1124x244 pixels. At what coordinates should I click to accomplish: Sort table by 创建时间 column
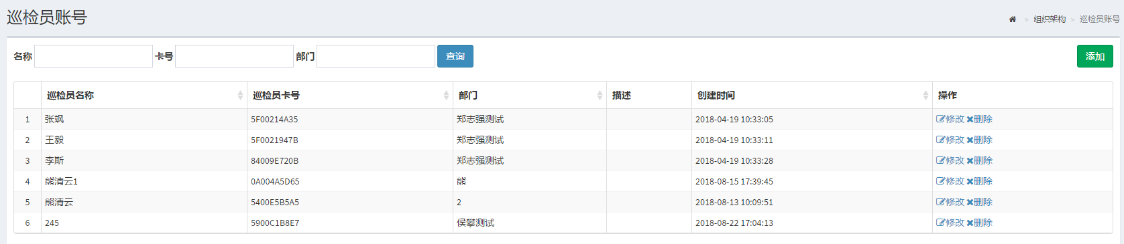coord(811,95)
